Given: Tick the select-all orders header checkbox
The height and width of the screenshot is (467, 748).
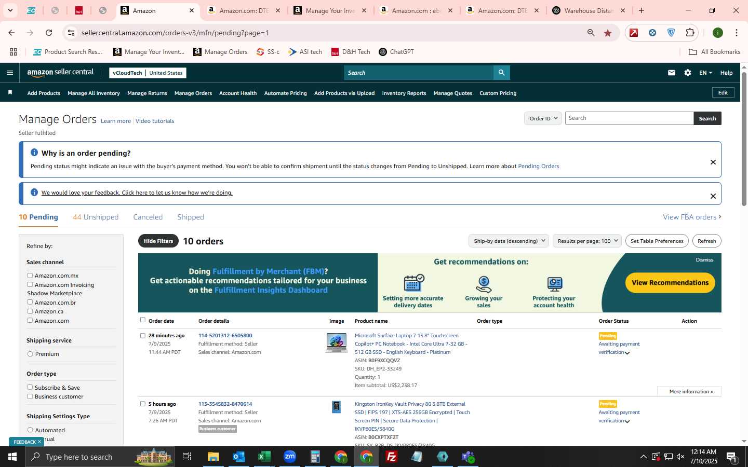Looking at the screenshot, I should (143, 320).
